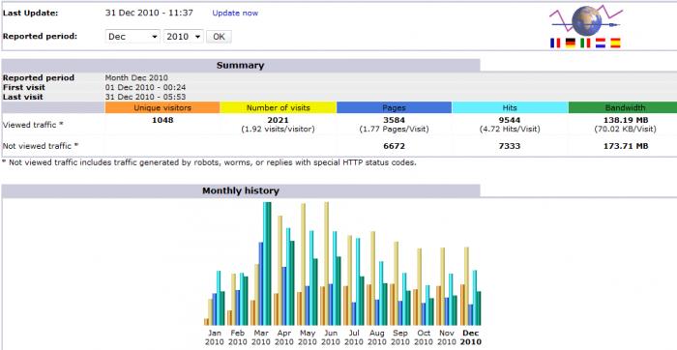
Task: Click the yellow Number of visits header
Action: tap(279, 107)
